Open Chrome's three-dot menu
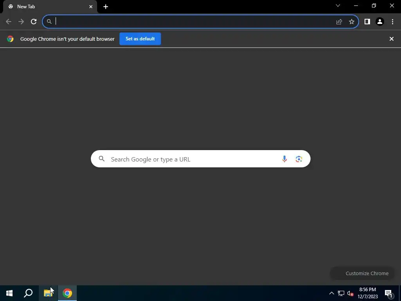Viewport: 401px width, 301px height. [x=392, y=22]
